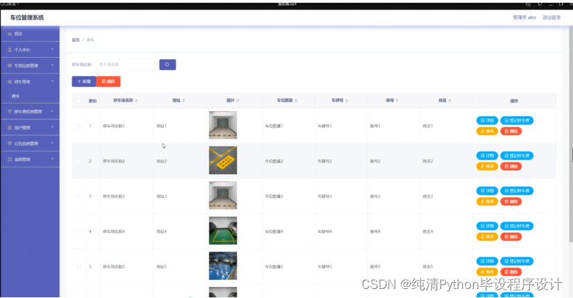Click the 停车费信息管理 sidebar icon
573x298 pixels.
tap(10, 111)
